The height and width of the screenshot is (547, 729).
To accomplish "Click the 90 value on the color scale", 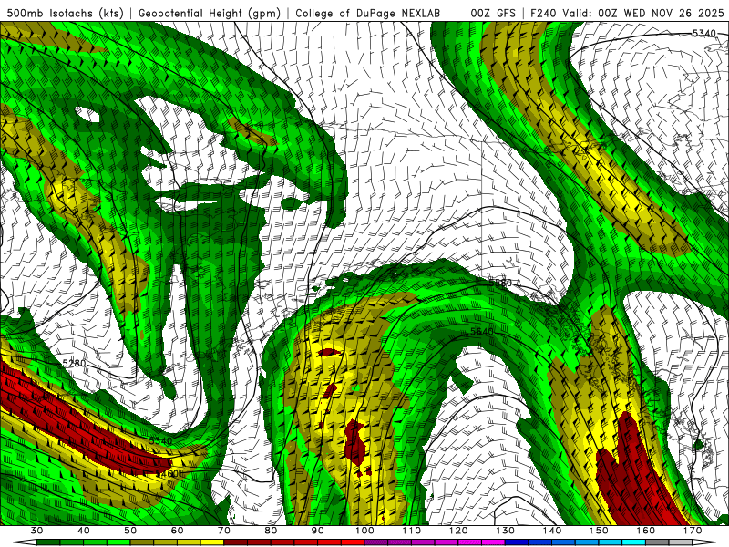I will 318,531.
